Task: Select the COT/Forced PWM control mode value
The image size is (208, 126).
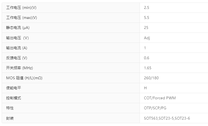Action: coord(160,98)
